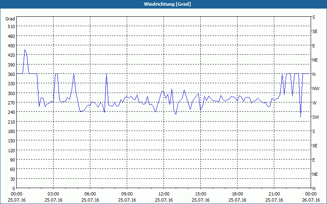327x204 pixels.
Task: Click the 360 degree axis label
Action: point(12,74)
